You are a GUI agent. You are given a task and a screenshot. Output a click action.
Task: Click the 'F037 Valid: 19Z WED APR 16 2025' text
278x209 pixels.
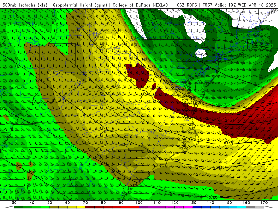[x=239, y=5]
